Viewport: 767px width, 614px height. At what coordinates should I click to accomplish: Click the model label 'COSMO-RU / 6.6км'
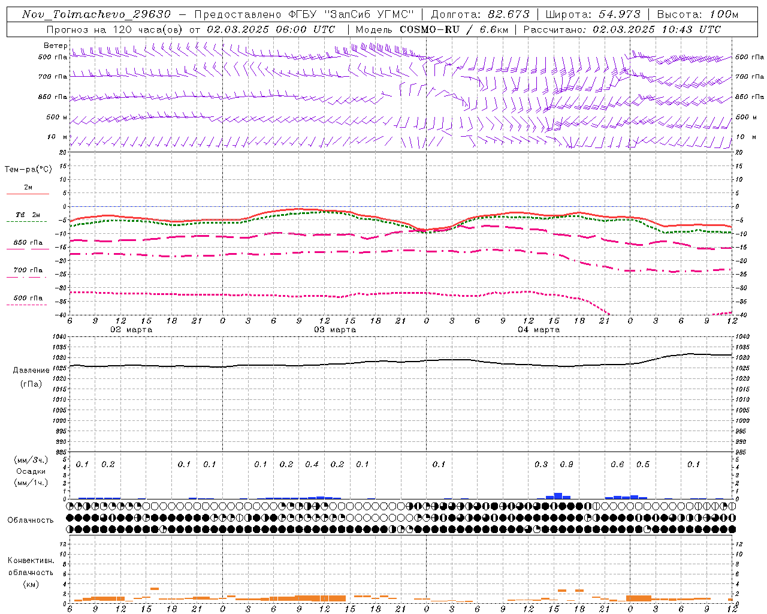tap(454, 29)
